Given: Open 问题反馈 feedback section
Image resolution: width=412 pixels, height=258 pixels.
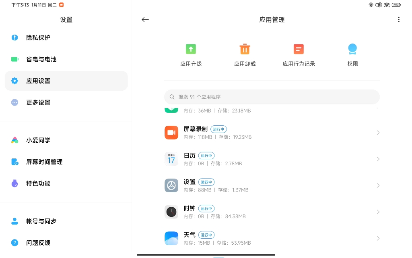Looking at the screenshot, I should coord(38,243).
